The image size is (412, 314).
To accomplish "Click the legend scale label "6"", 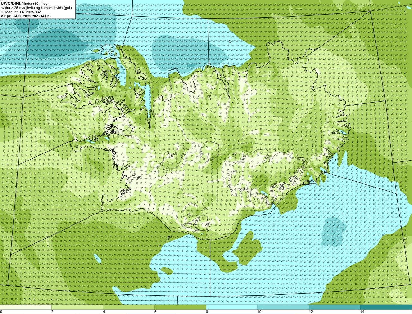I will pos(155,312).
